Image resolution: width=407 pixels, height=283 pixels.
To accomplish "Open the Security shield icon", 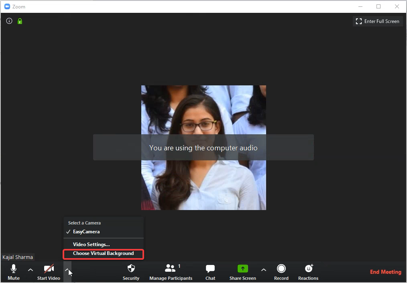I will (131, 269).
